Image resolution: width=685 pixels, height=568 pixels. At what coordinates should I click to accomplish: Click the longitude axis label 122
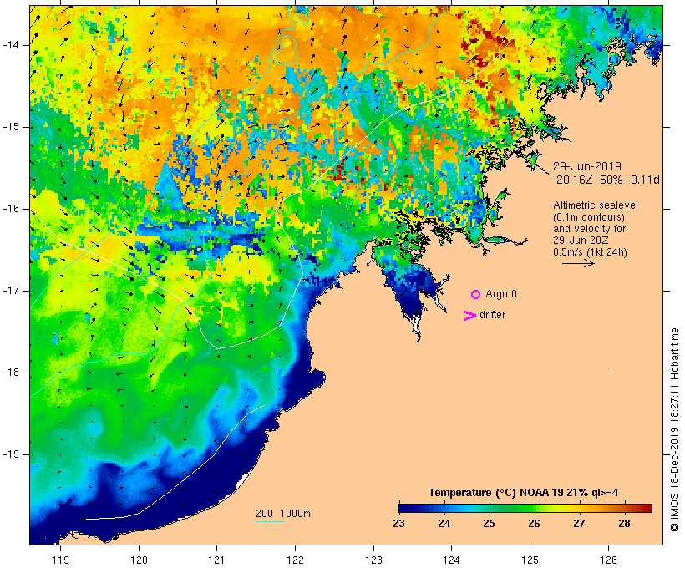295,560
